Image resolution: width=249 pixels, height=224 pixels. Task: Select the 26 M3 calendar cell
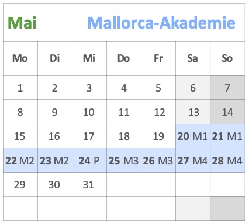click(158, 160)
